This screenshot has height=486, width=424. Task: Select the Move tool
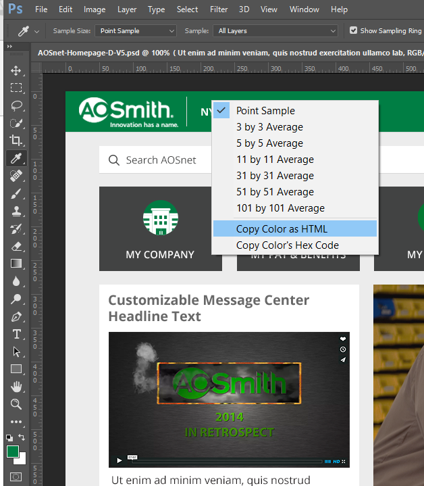tap(16, 70)
